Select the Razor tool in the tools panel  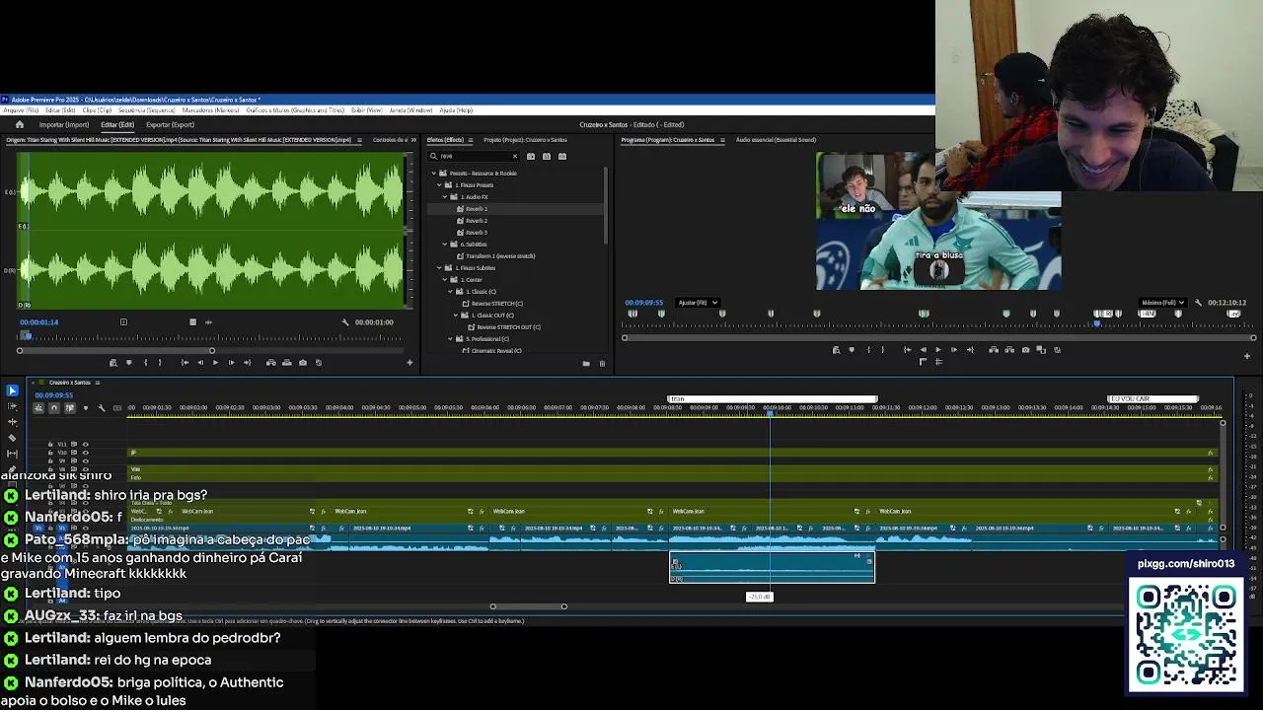click(x=12, y=438)
